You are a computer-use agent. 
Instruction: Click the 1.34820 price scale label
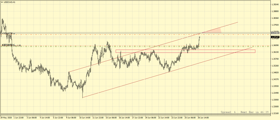275,72
